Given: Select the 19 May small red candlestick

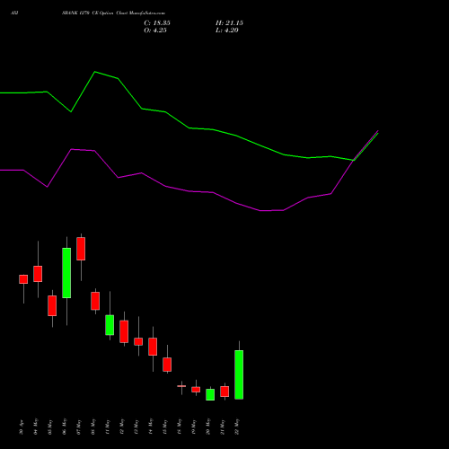Looking at the screenshot, I should click(x=196, y=390).
